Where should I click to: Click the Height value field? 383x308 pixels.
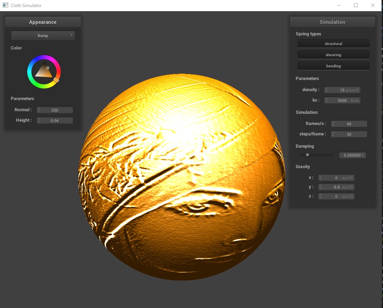point(55,121)
